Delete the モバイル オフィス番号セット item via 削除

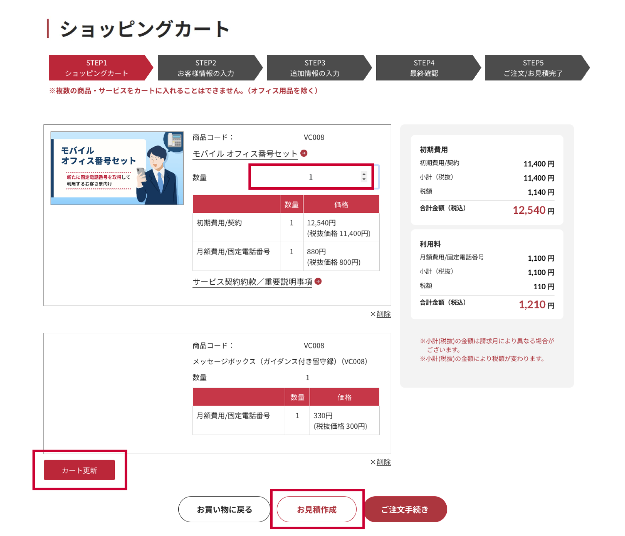coord(384,314)
